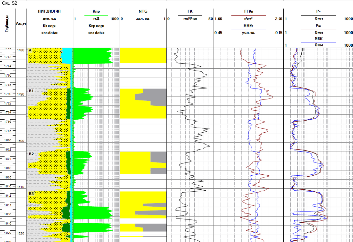Select the 'Рк' resistivity curve name
The height and width of the screenshot is (242, 353).
318,11
